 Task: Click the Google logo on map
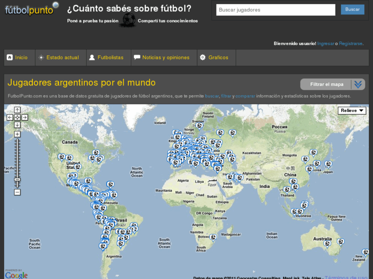(x=16, y=274)
